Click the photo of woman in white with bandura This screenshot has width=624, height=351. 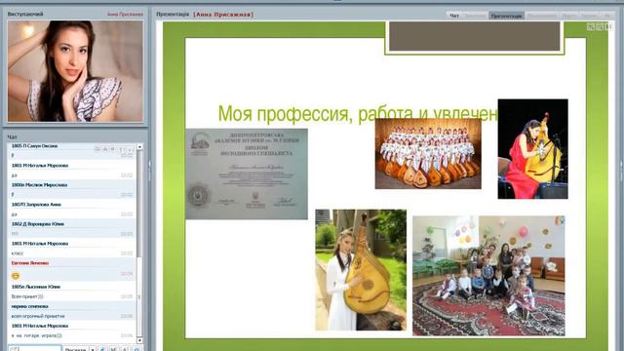click(361, 270)
